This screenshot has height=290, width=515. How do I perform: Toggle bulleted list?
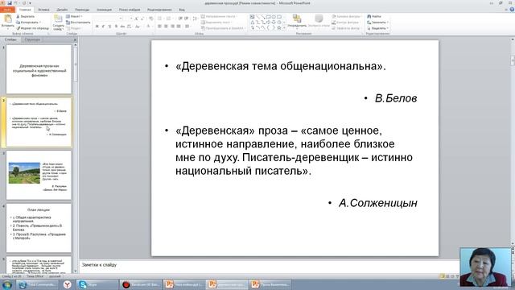[x=160, y=19]
